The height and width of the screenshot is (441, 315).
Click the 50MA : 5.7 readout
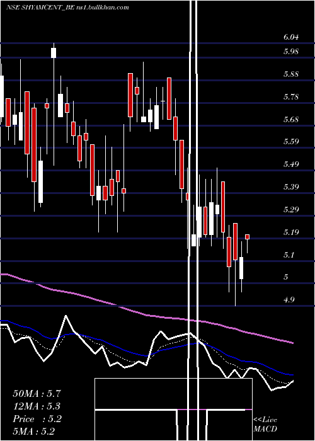(37, 394)
